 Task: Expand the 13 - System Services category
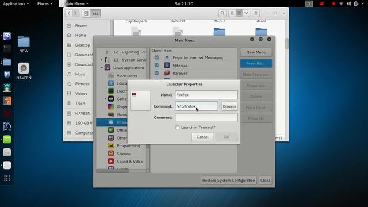point(102,60)
